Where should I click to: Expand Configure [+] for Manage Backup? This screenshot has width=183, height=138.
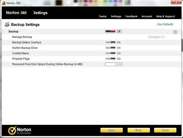pyautogui.click(x=156, y=37)
